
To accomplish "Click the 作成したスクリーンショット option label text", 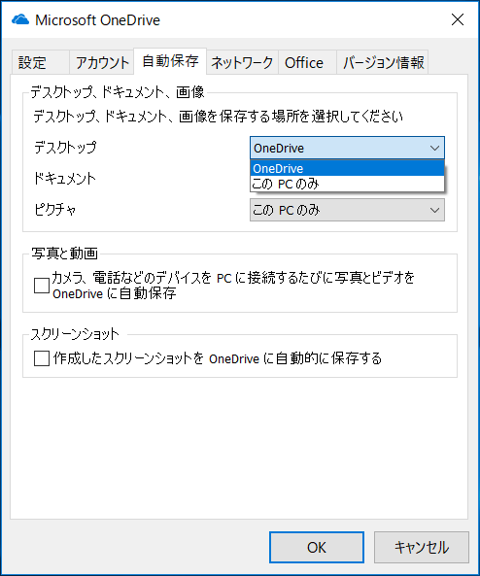I will tap(218, 358).
